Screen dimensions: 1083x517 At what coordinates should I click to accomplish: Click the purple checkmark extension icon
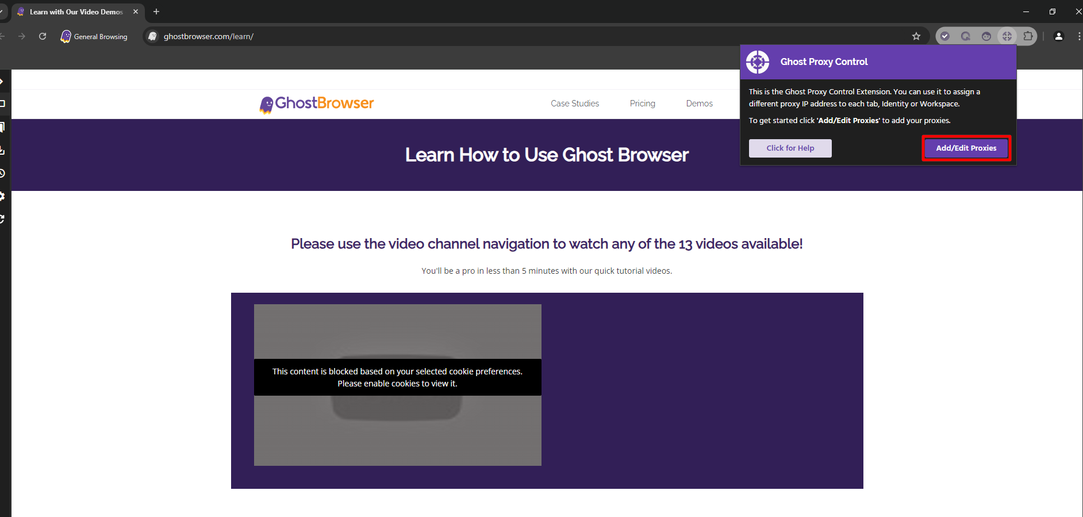[x=945, y=36]
